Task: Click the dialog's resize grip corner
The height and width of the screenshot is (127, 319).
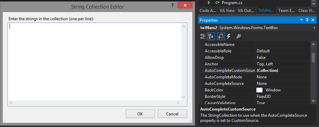Action: 190,121
